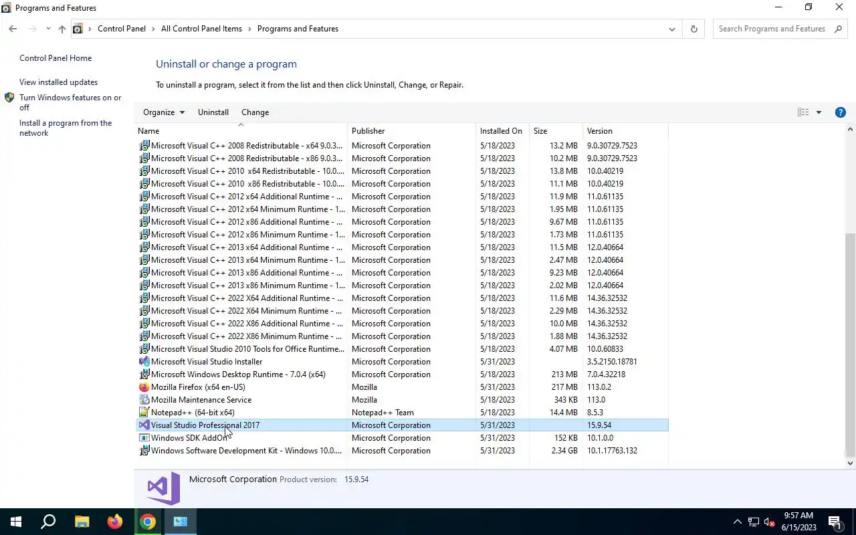
Task: Click the Control Panel taskbar icon
Action: [x=181, y=522]
